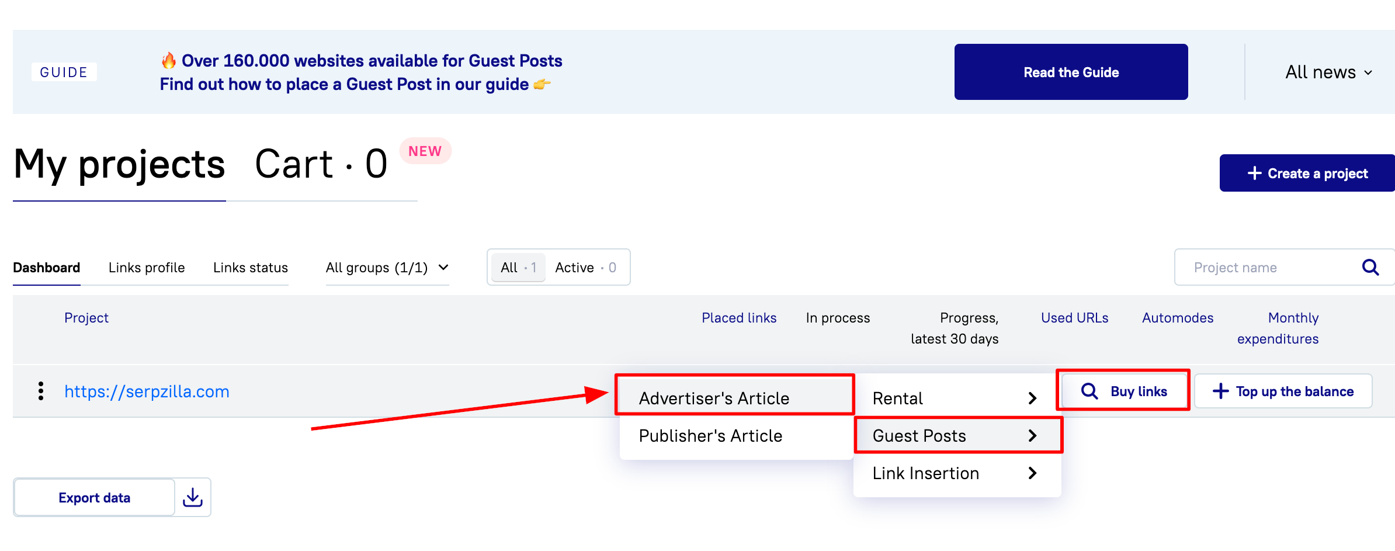Click the GUIDE label badge
The image size is (1395, 551).
tap(64, 72)
